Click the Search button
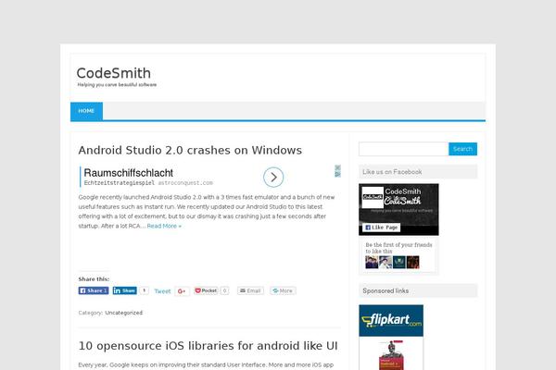Screen dimensions: 556x370 462,149
